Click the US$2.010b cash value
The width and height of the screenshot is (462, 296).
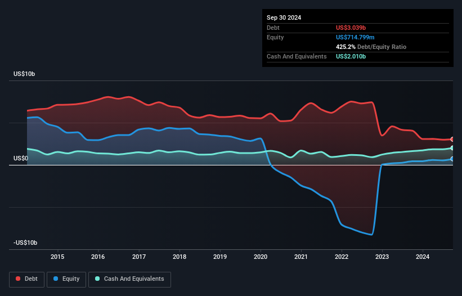(x=351, y=56)
